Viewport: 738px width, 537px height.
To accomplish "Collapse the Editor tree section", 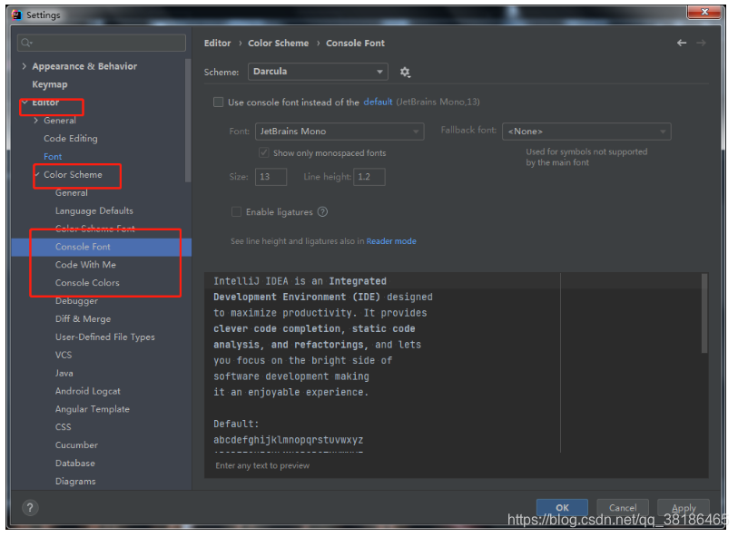I will click(x=25, y=102).
